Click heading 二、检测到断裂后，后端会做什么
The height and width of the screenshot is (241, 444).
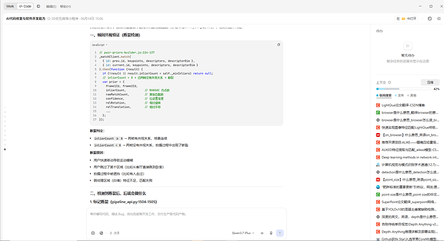coord(118,193)
